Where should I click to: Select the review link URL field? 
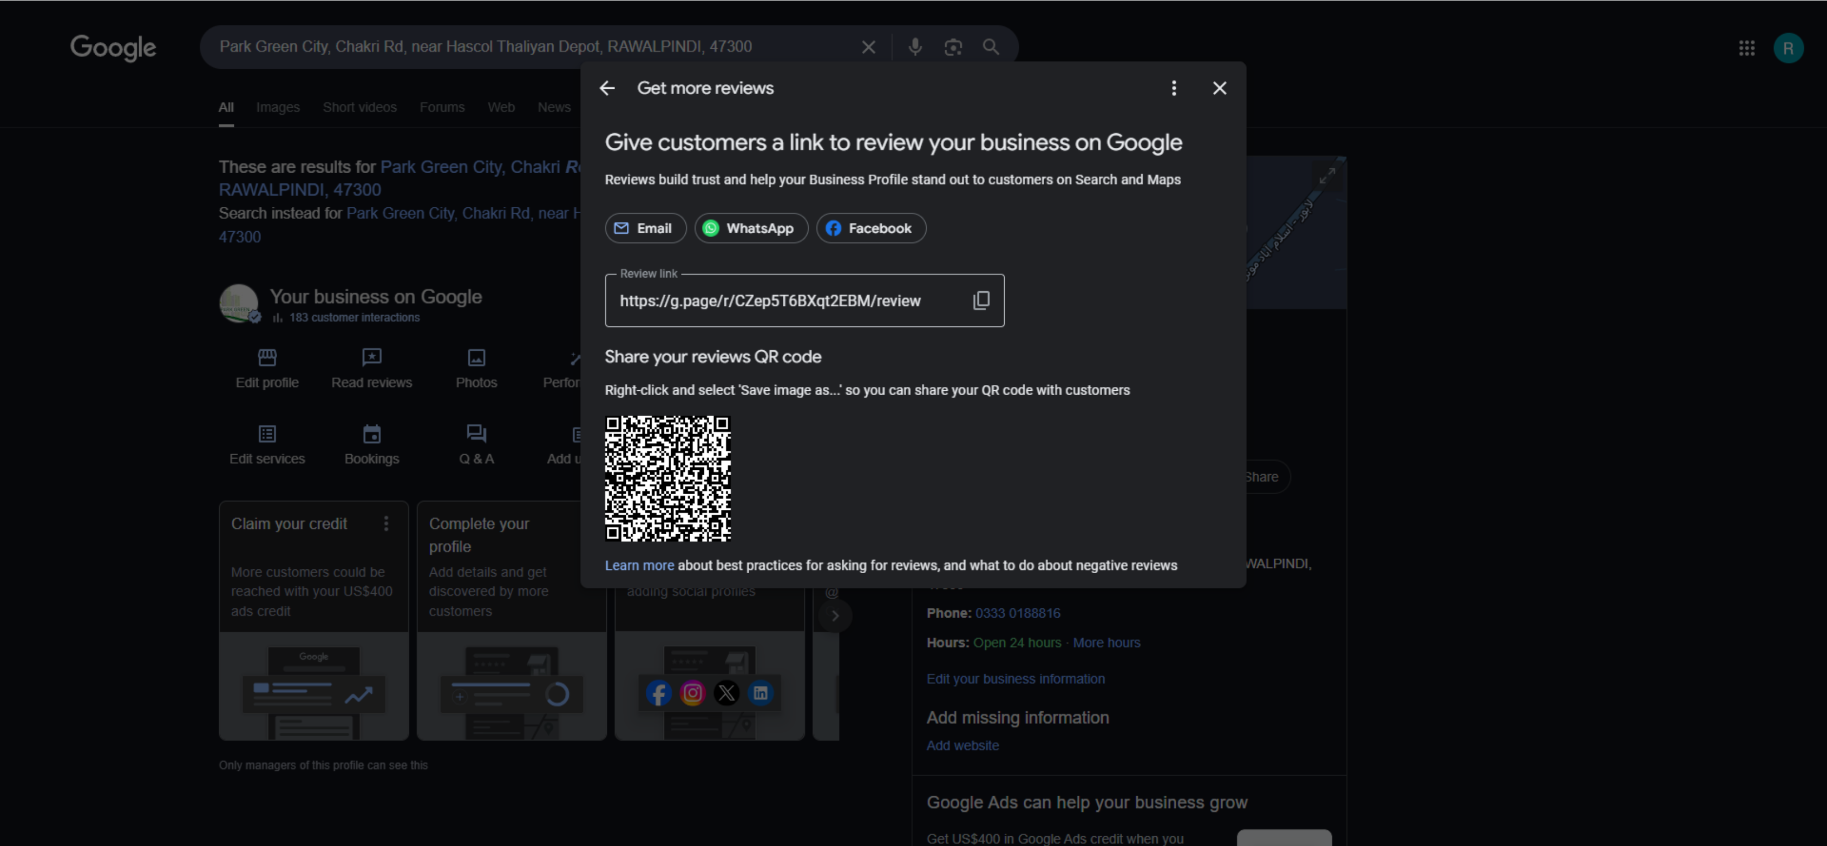tap(804, 301)
